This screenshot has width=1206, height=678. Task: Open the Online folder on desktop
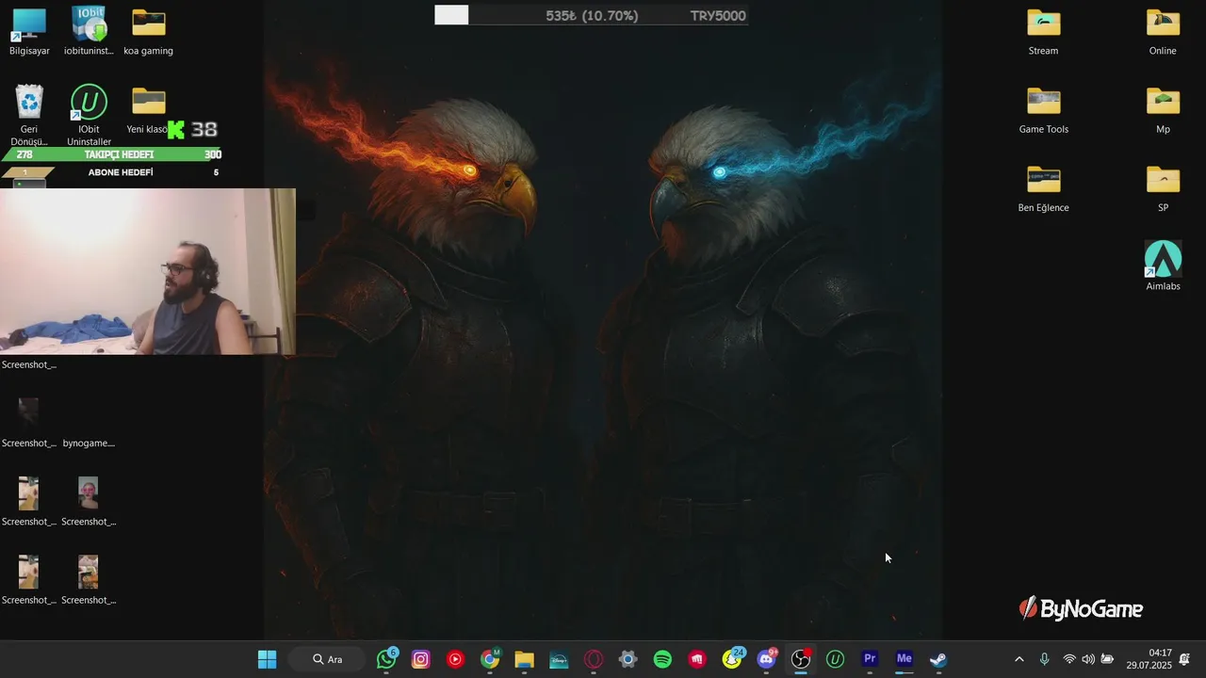(x=1163, y=31)
